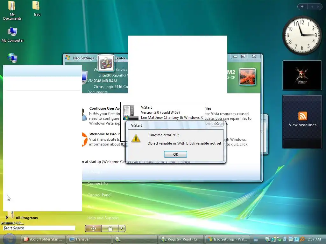Click orange icon beside Welcome to Isso
Viewport: 326px width, 244px height.
click(x=85, y=140)
